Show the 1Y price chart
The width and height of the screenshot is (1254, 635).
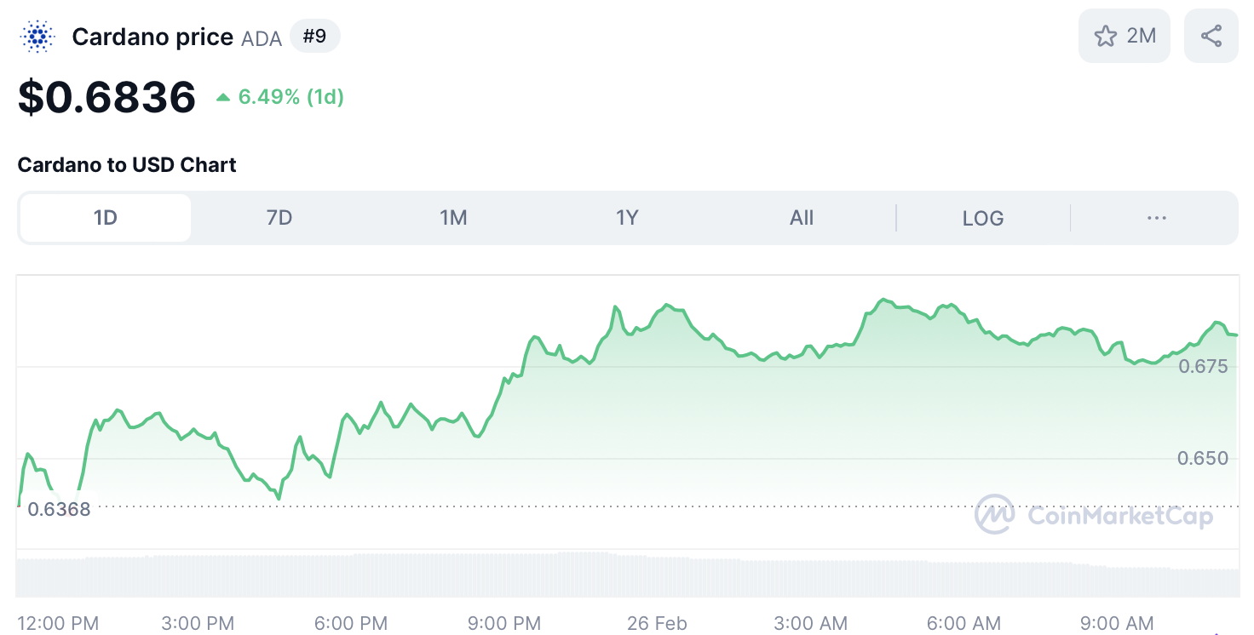pyautogui.click(x=627, y=218)
